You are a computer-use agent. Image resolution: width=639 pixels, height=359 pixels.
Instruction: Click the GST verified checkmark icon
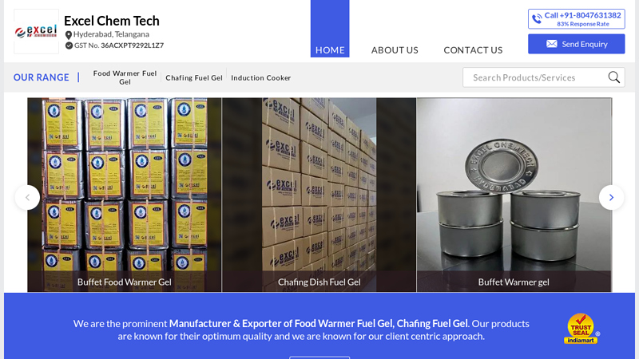(69, 45)
